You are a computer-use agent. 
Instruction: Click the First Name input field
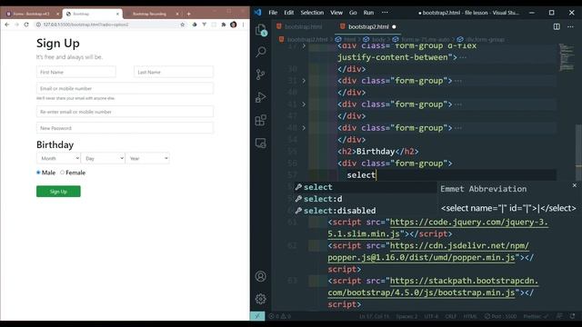click(76, 72)
